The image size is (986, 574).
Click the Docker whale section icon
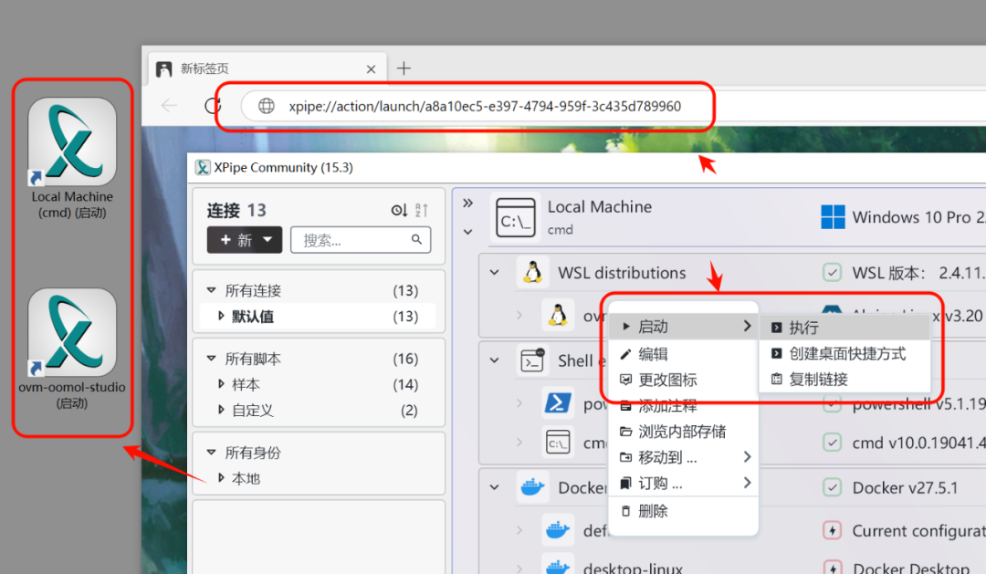coord(533,487)
